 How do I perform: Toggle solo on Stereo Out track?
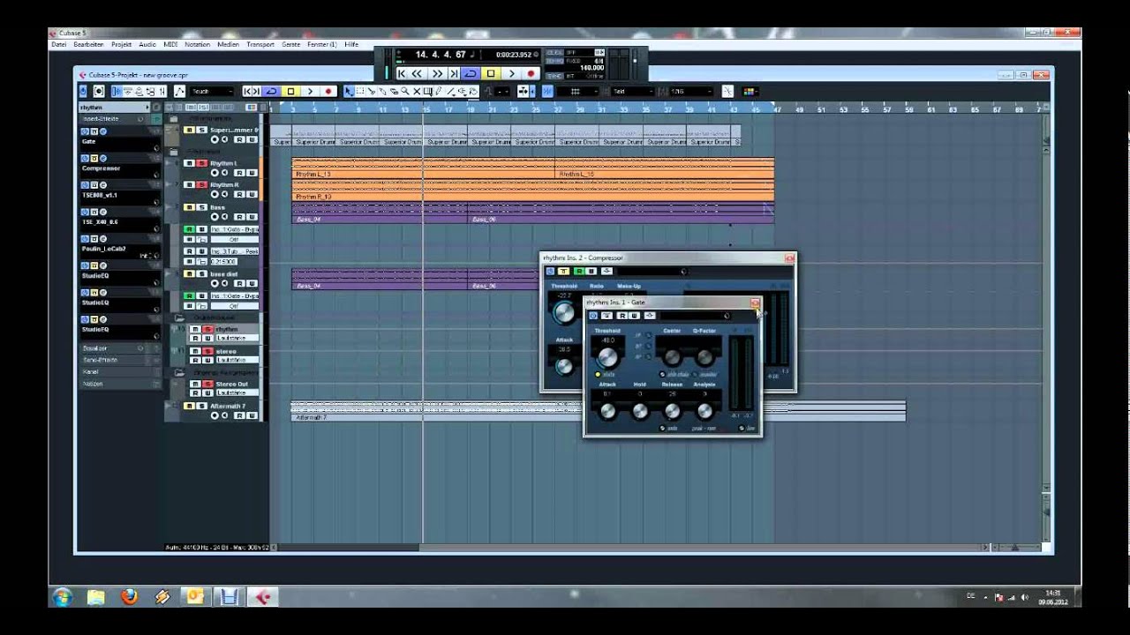click(207, 384)
